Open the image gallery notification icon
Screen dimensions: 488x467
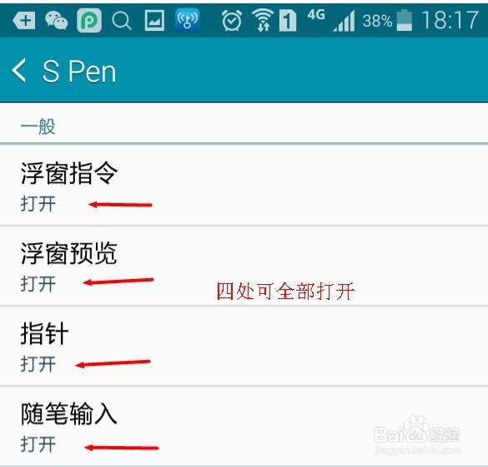pos(154,21)
